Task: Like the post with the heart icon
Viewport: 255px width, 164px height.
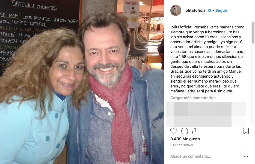Action: click(x=174, y=131)
